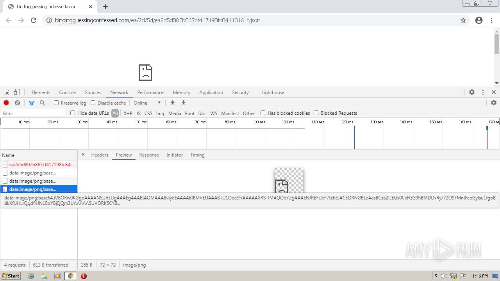Switch to the Console tab
The image size is (500, 281).
click(68, 92)
